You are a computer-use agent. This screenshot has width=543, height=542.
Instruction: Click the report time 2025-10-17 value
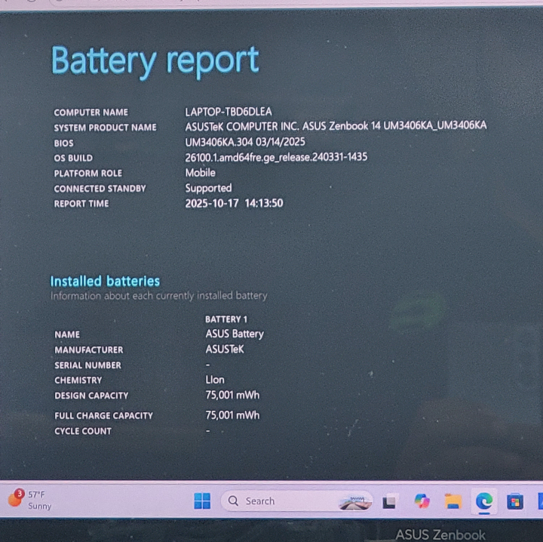pyautogui.click(x=234, y=203)
